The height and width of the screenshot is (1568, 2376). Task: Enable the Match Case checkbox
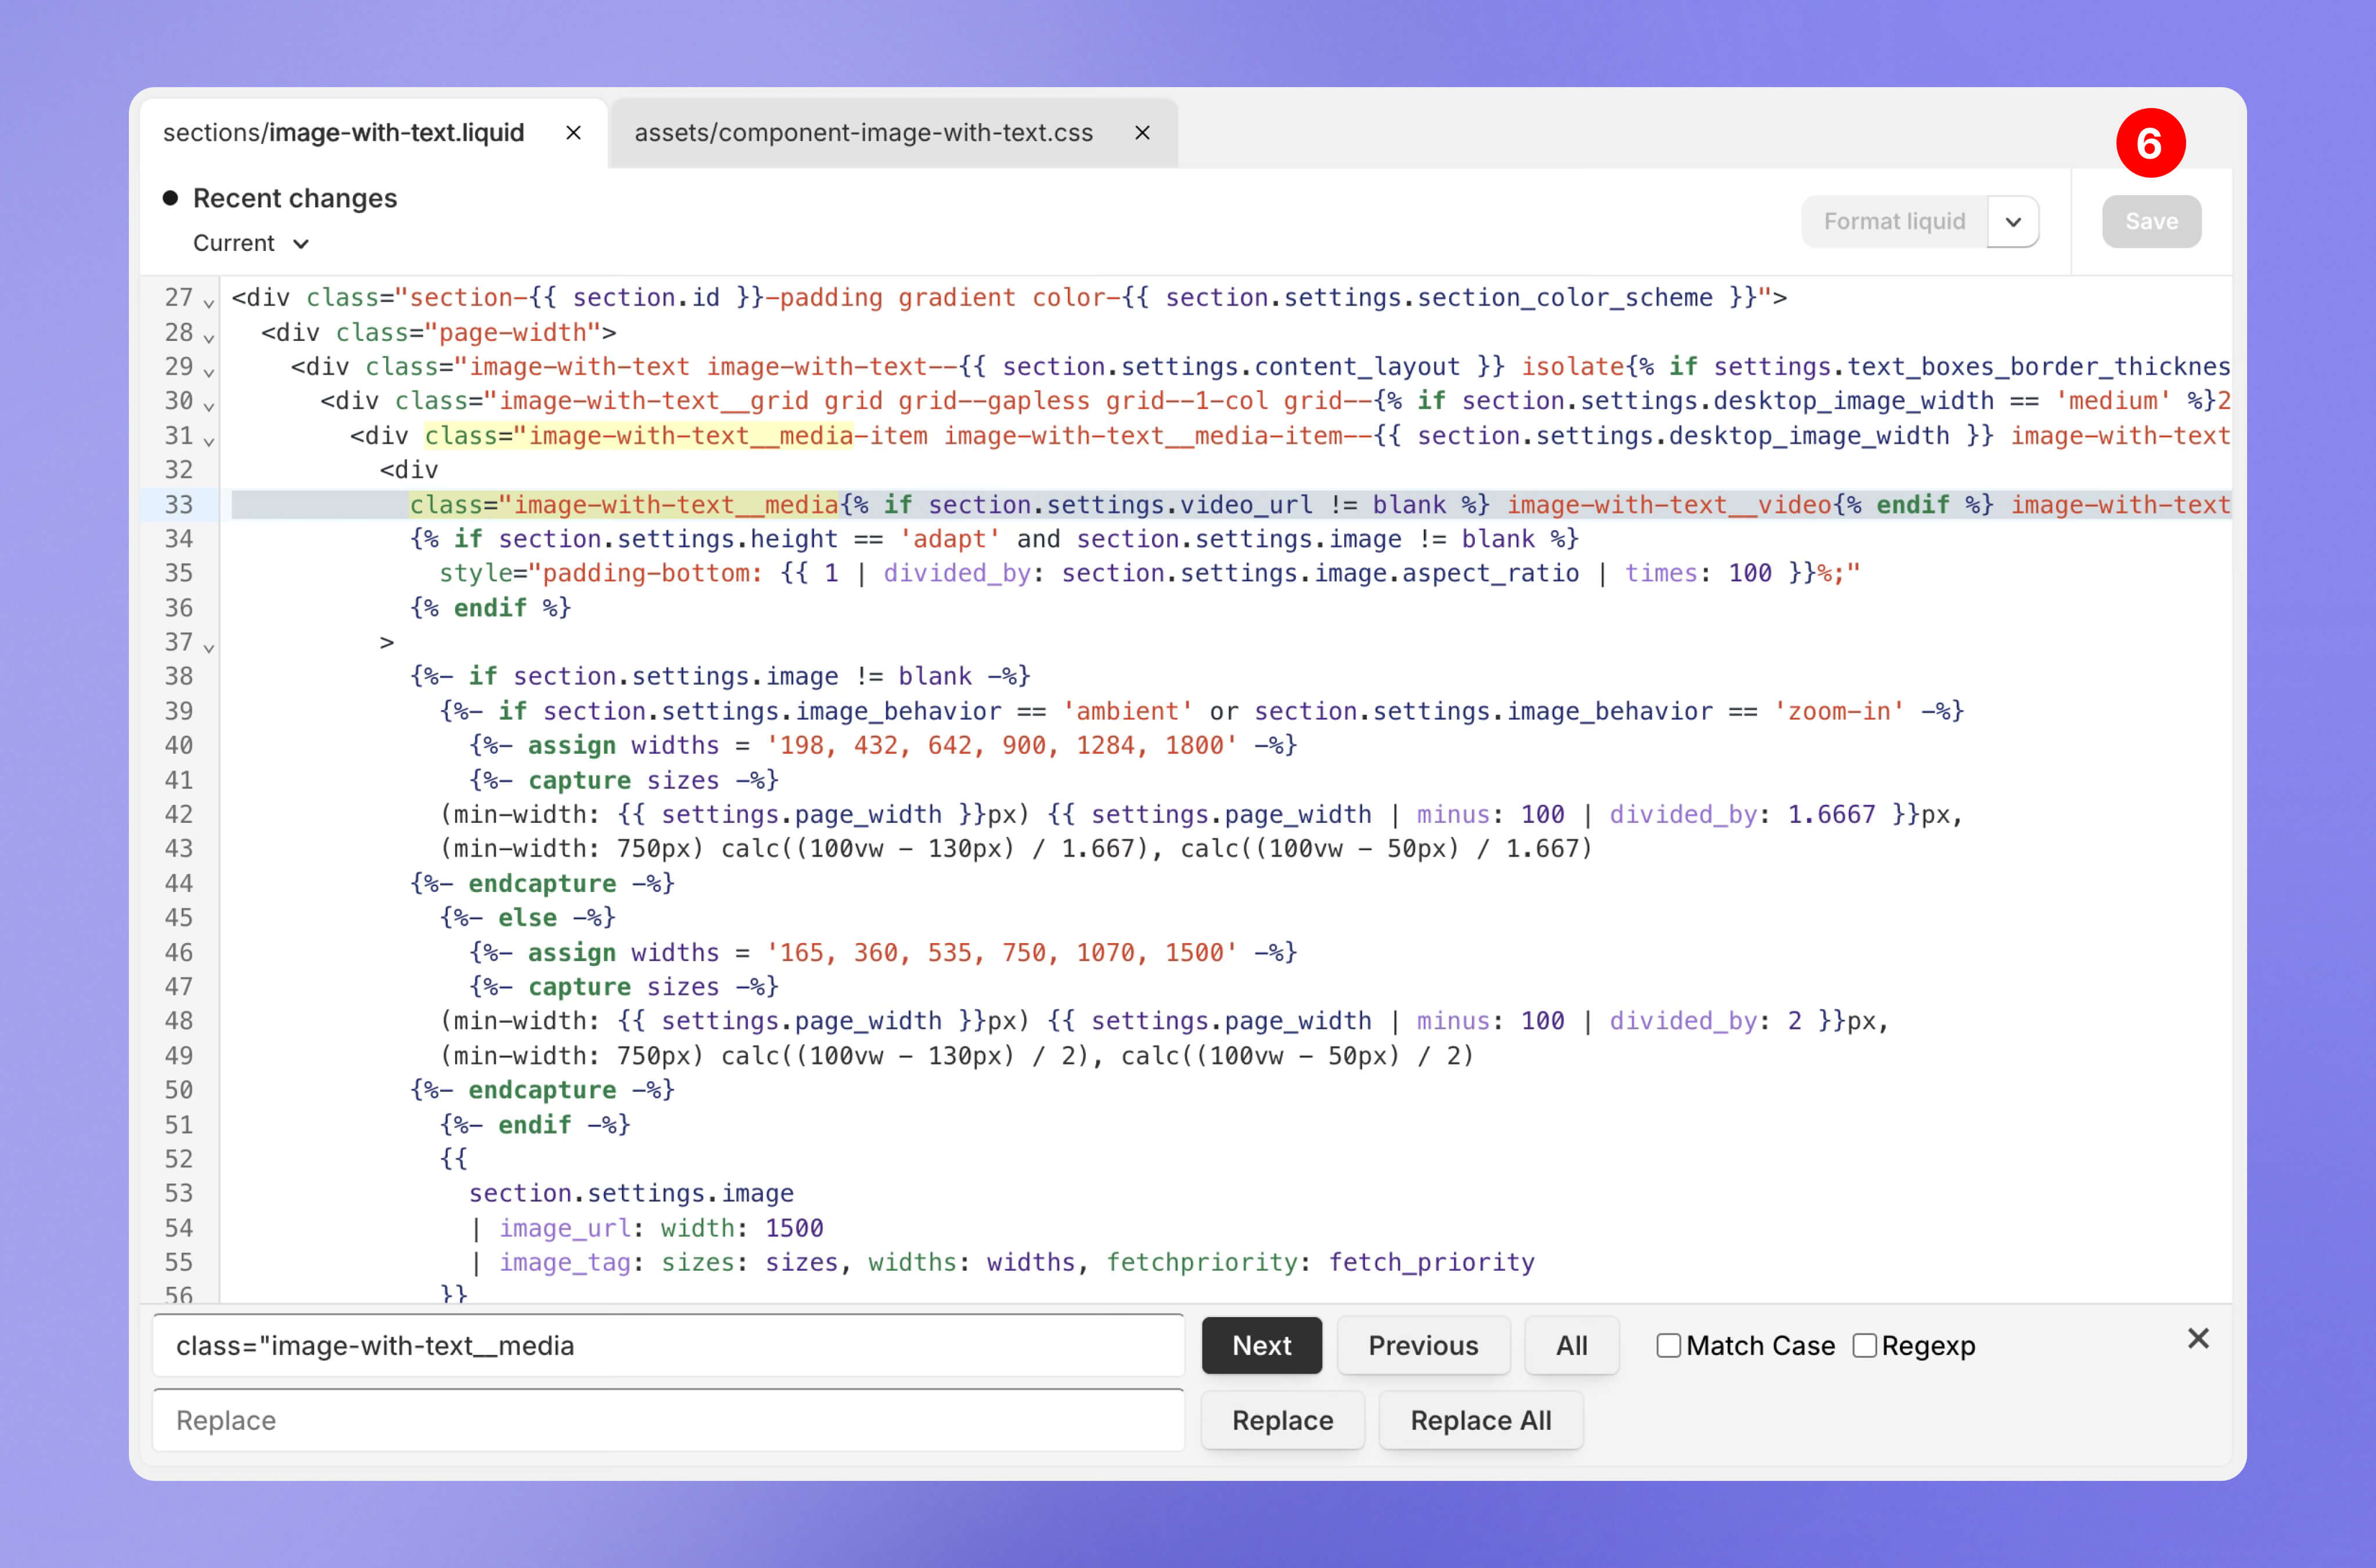[x=1668, y=1346]
